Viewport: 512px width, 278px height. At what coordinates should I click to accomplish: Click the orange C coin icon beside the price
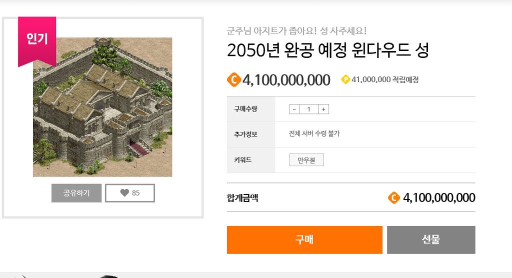click(234, 79)
